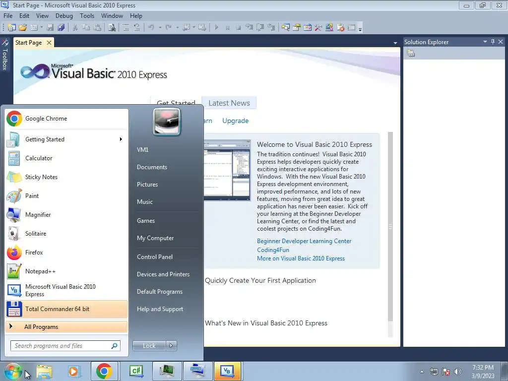Click the Lock button in Start menu

149,346
